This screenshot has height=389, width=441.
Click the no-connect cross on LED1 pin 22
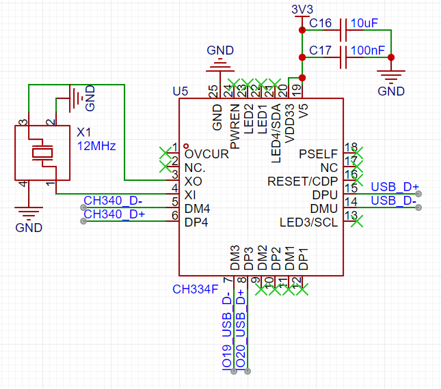point(261,85)
